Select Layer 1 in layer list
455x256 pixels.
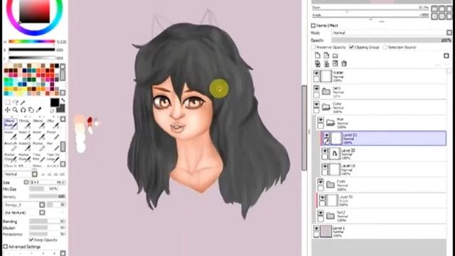[379, 232]
